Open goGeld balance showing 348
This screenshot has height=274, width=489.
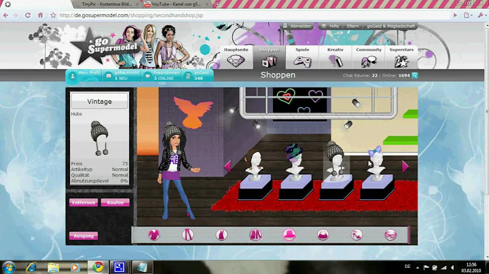point(198,75)
